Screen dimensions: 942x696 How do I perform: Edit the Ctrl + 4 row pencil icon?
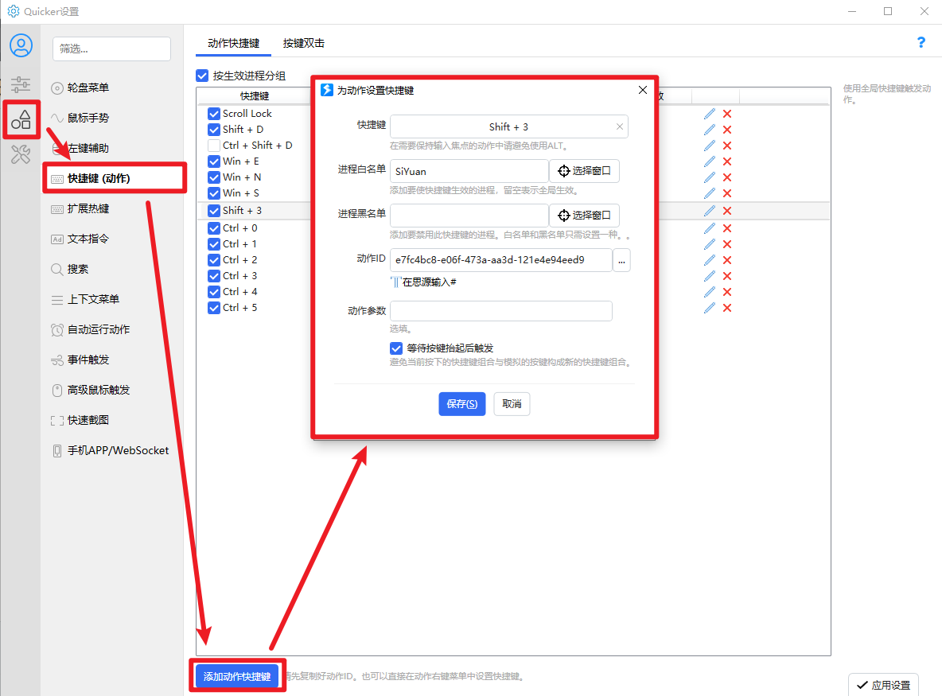click(x=710, y=292)
